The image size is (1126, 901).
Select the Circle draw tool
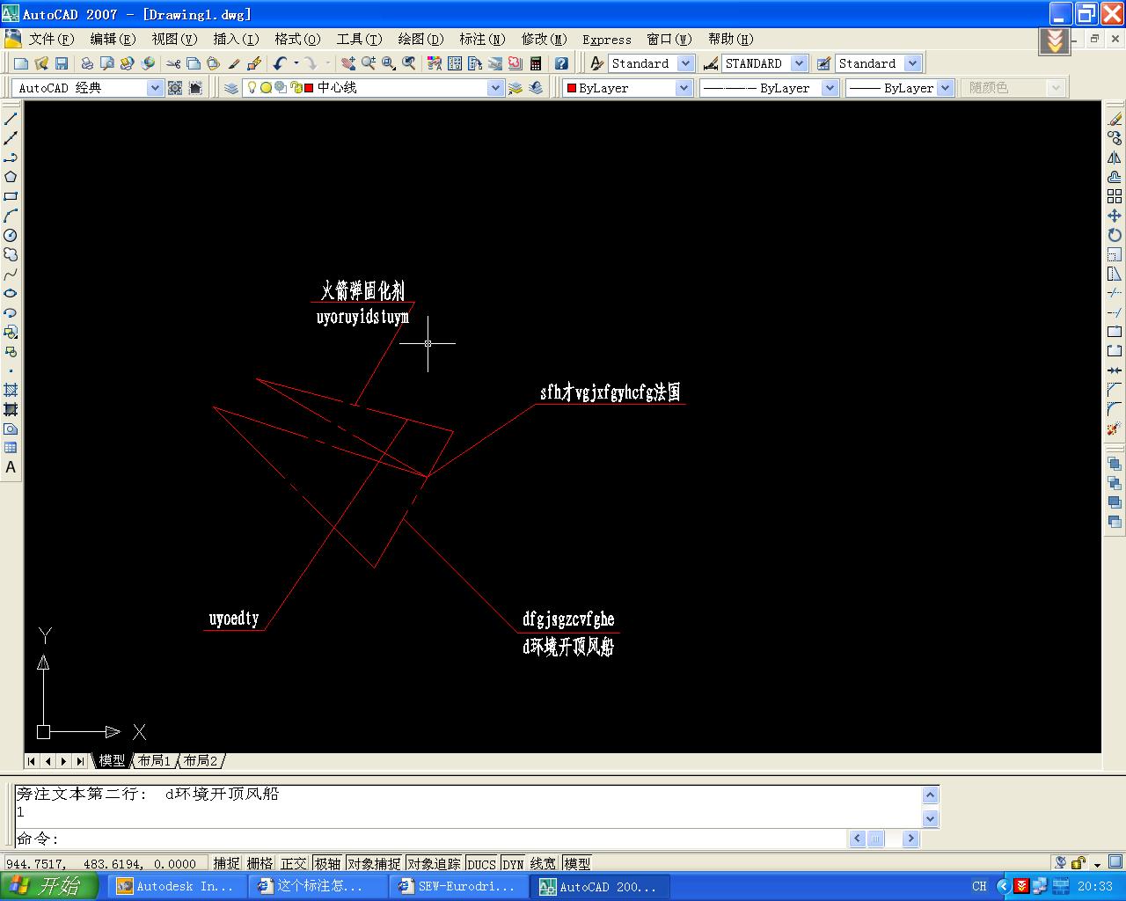11,235
